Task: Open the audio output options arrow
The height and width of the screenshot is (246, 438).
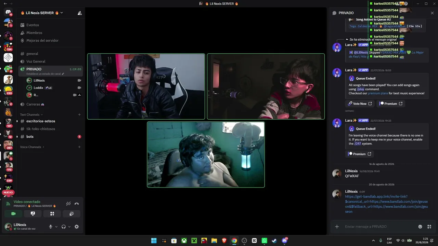Action: [69, 227]
